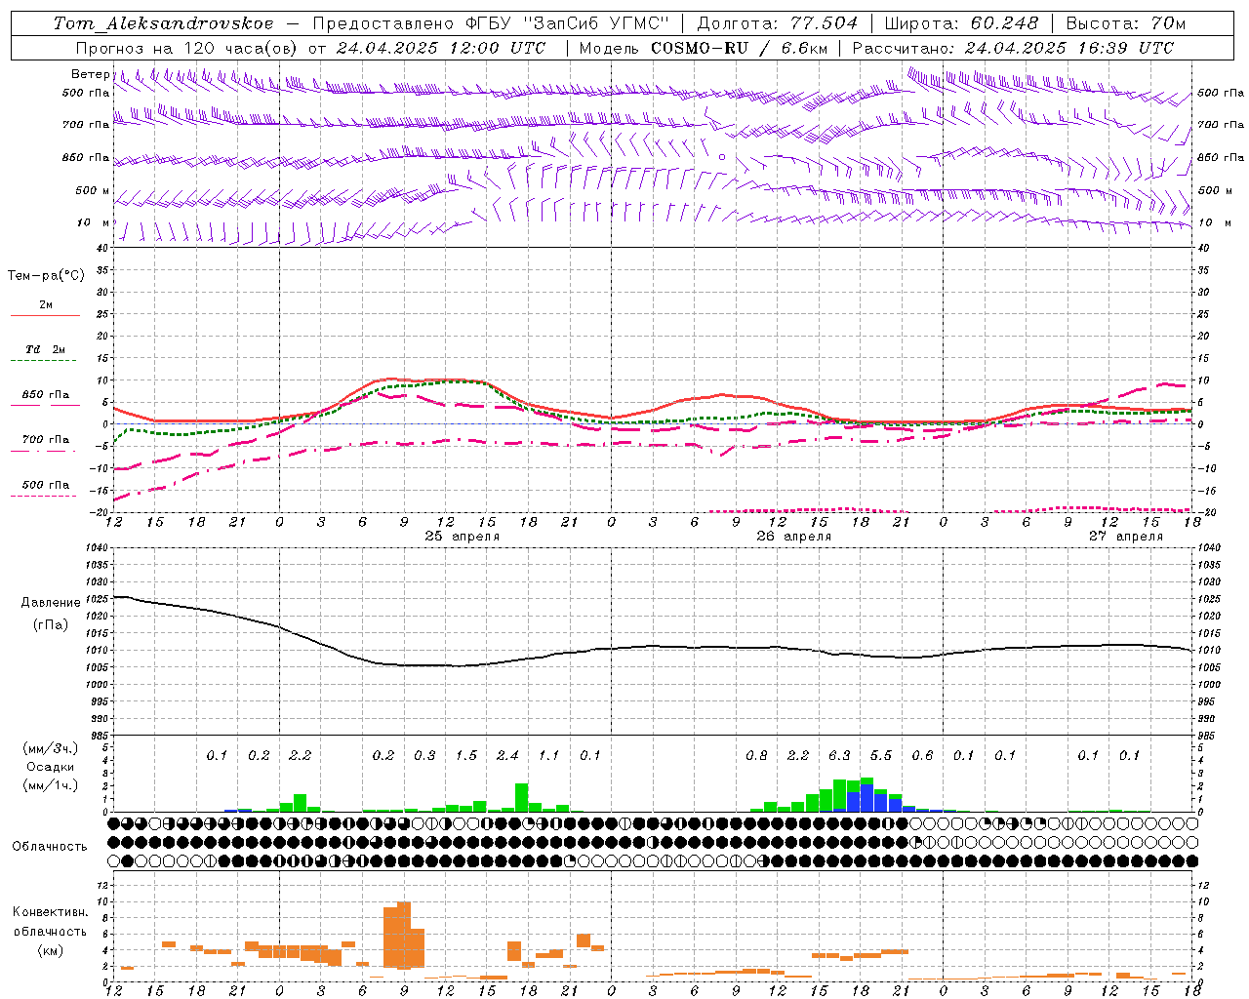Image resolution: width=1249 pixels, height=999 pixels.
Task: Click the 27 апреля date label
Action: tap(1125, 537)
